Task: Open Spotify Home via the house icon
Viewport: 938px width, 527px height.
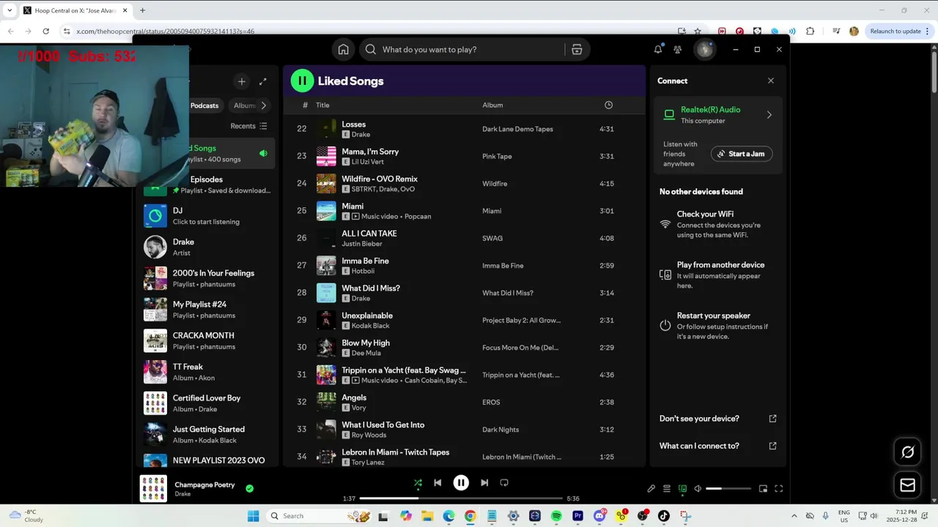Action: (343, 50)
